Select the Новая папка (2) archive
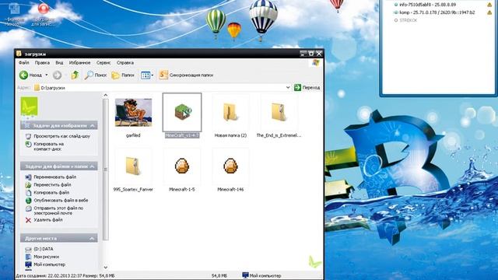 pyautogui.click(x=230, y=112)
